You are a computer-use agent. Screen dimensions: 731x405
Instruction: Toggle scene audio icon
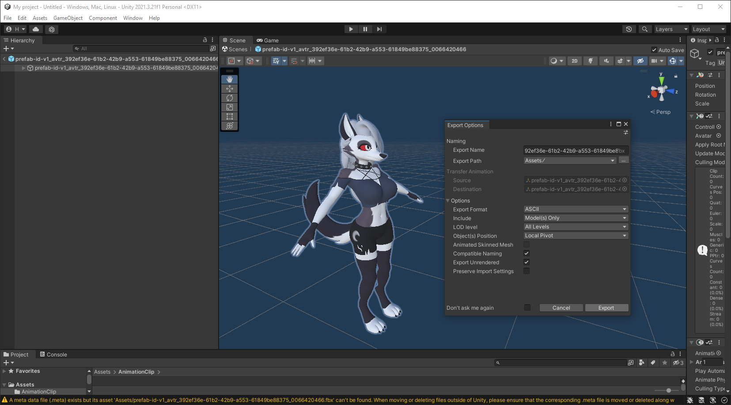click(x=606, y=61)
